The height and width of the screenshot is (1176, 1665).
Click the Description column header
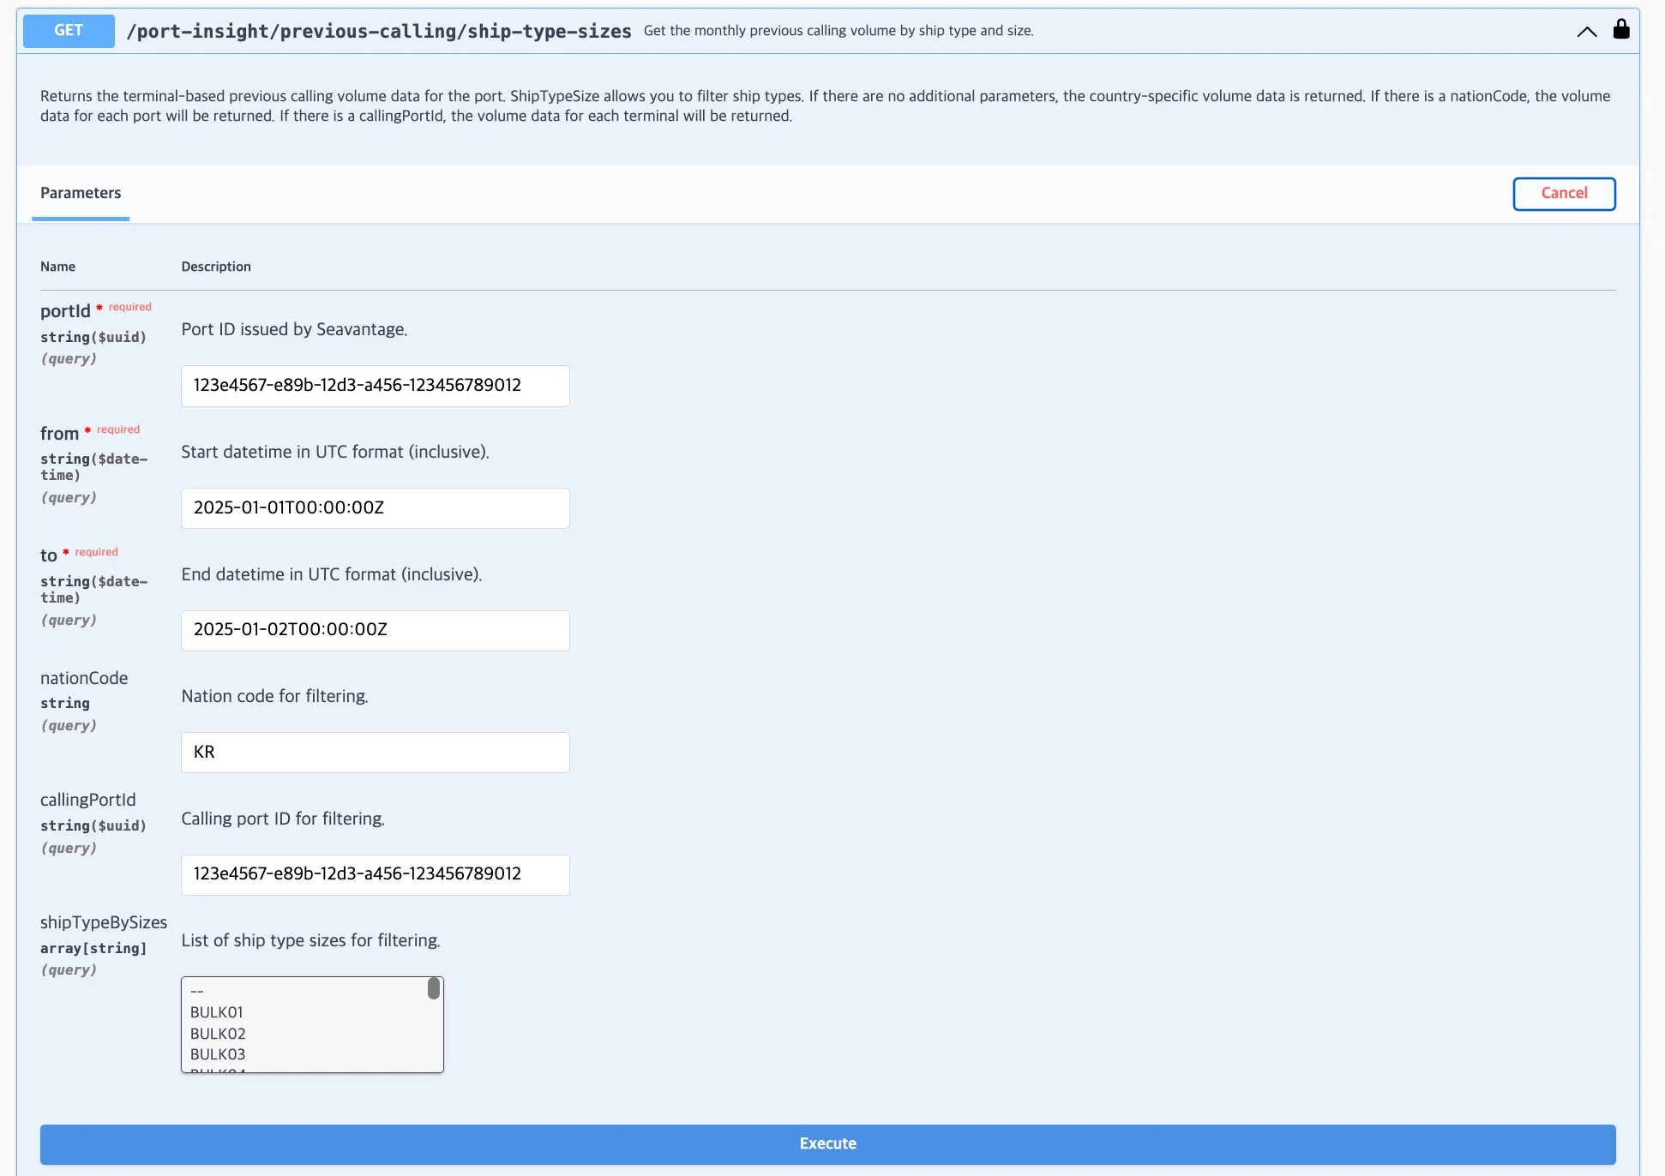216,267
